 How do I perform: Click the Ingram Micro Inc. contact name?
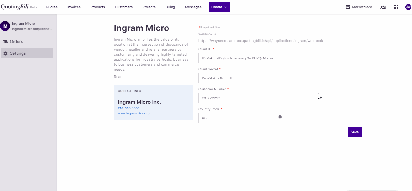point(139,102)
